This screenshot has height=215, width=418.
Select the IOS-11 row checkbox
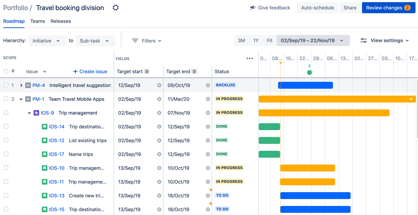(x=6, y=182)
